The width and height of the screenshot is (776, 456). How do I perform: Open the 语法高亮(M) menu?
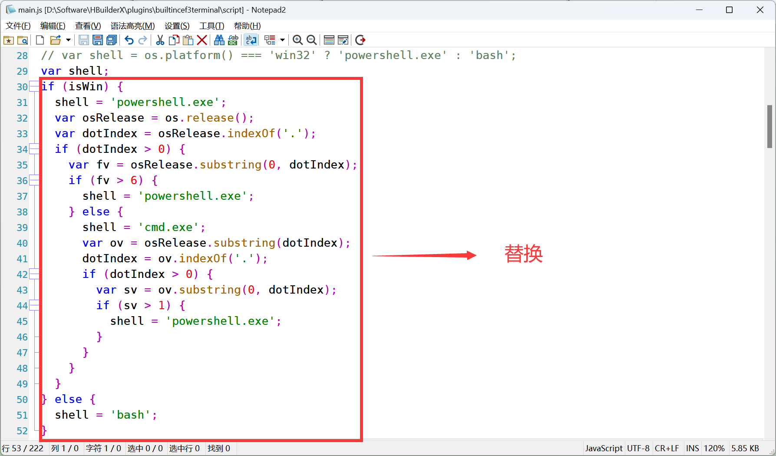[133, 26]
